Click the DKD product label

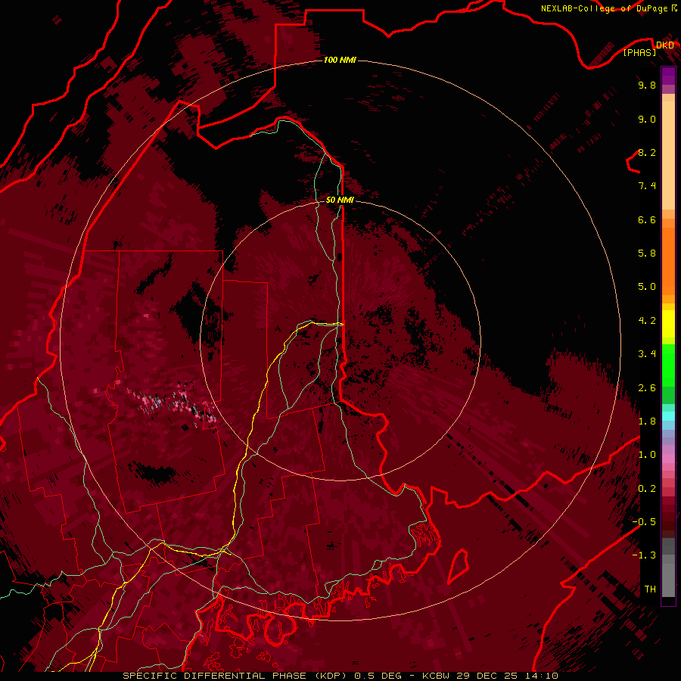click(x=665, y=45)
